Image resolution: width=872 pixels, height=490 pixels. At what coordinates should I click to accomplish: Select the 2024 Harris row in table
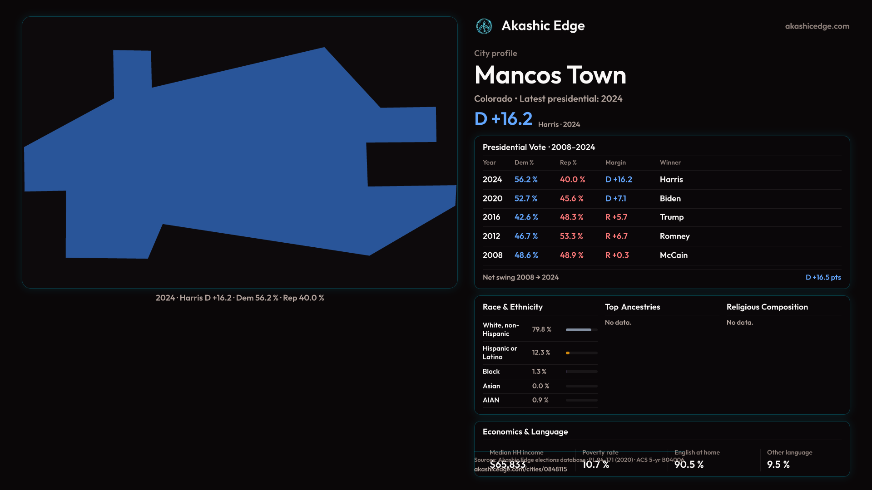click(661, 180)
